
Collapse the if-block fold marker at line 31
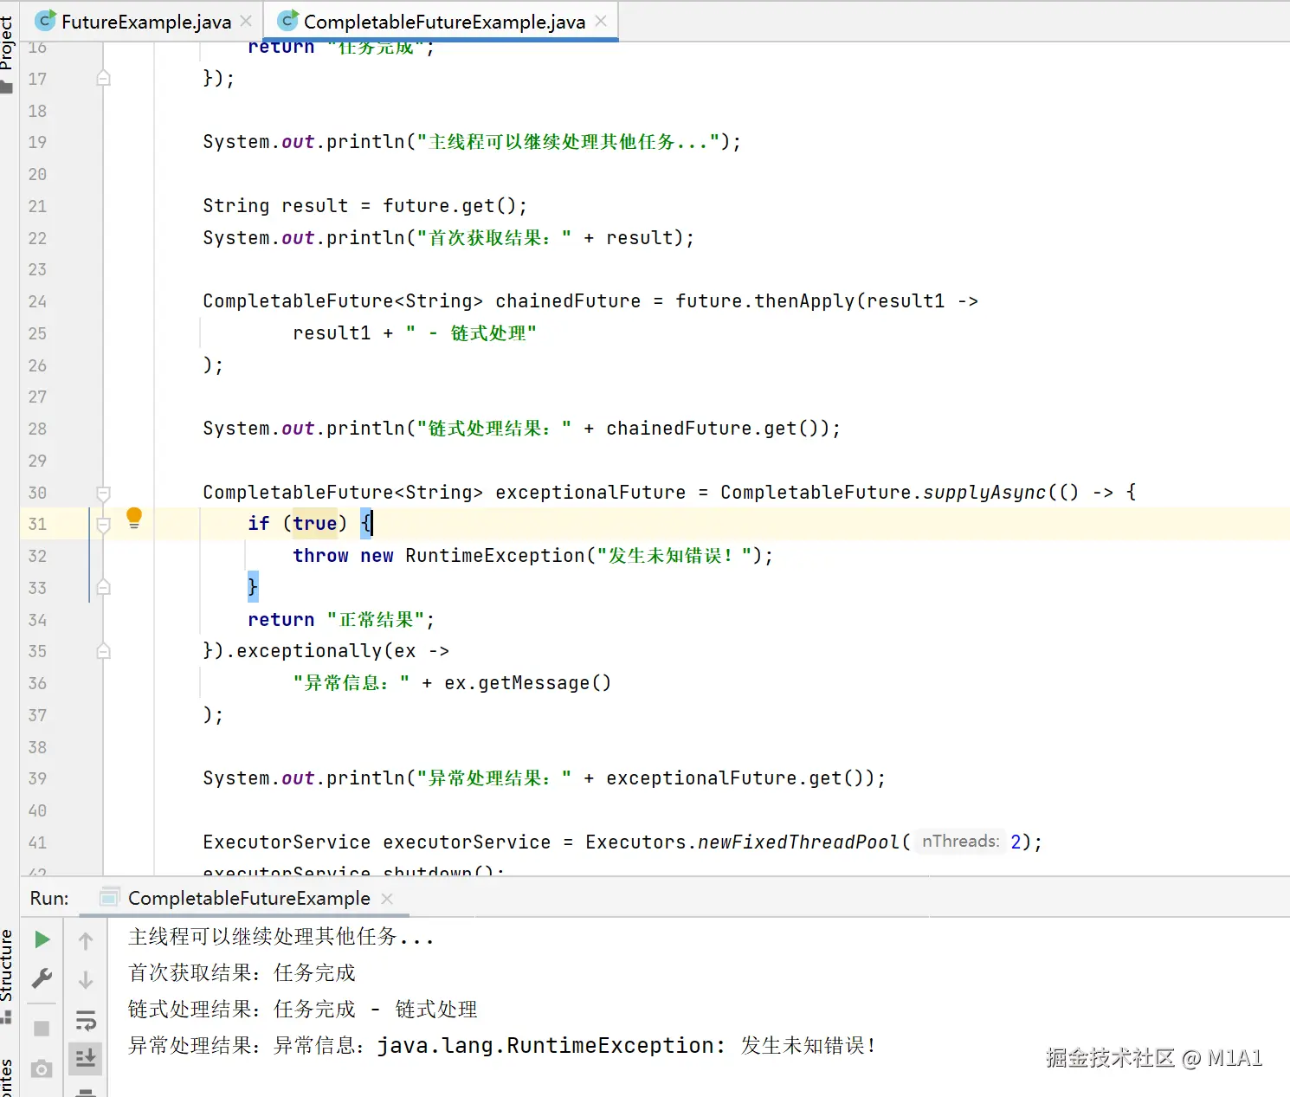(103, 525)
